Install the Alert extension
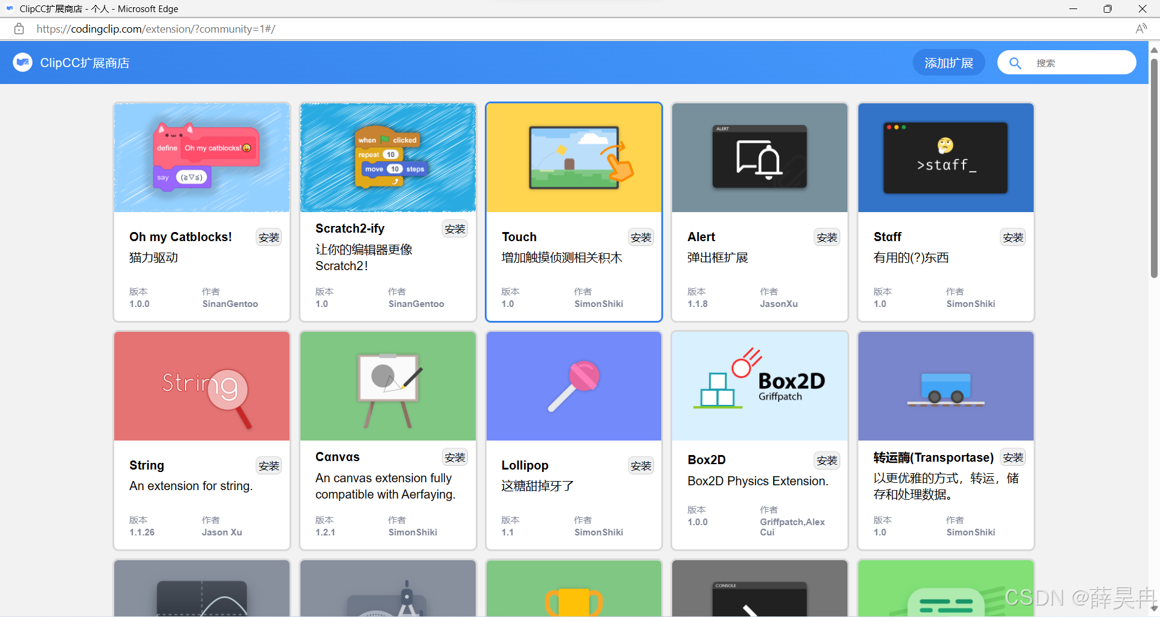The height and width of the screenshot is (617, 1160). tap(827, 237)
